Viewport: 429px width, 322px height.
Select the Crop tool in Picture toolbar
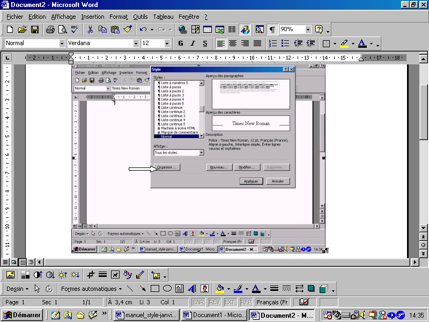click(90, 275)
